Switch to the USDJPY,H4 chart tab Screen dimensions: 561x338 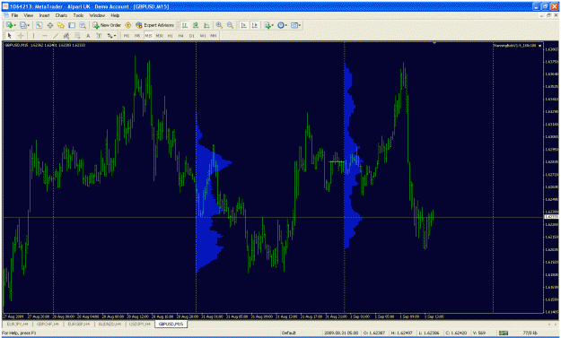pos(139,324)
